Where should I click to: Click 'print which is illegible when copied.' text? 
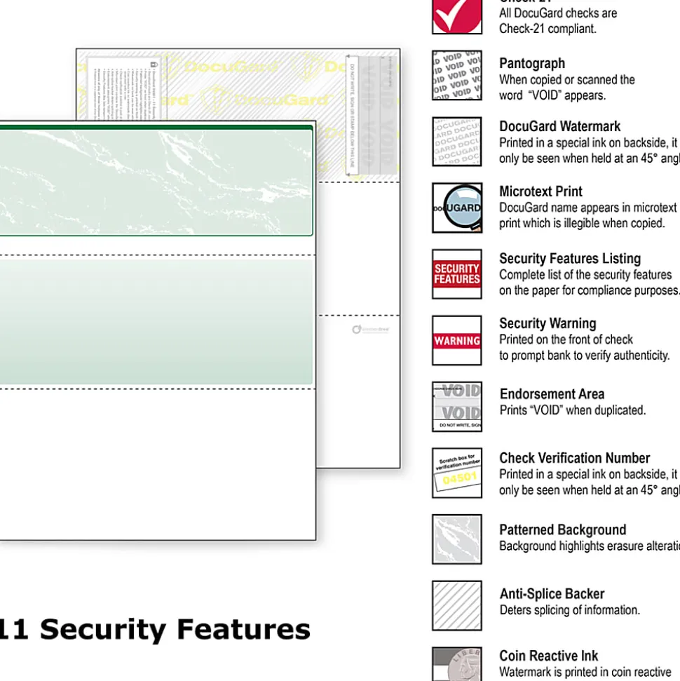click(582, 224)
